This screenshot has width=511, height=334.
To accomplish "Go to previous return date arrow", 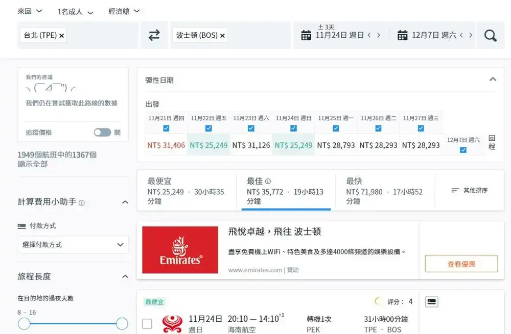I will 461,35.
